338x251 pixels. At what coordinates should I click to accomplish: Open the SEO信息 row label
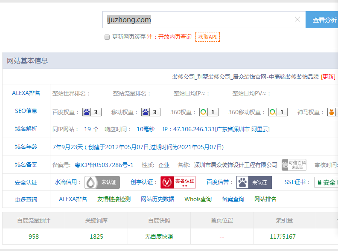26,111
